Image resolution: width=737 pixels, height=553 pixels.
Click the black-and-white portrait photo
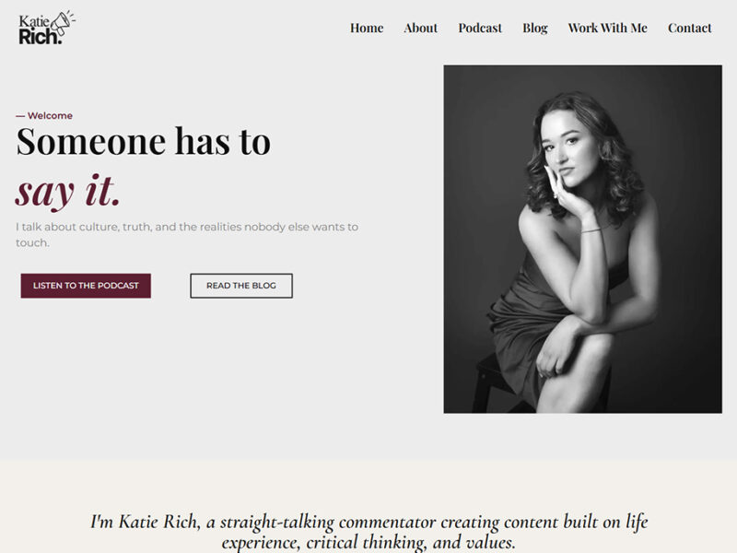582,238
